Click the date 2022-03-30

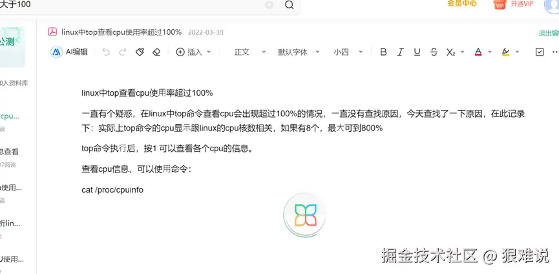point(206,32)
